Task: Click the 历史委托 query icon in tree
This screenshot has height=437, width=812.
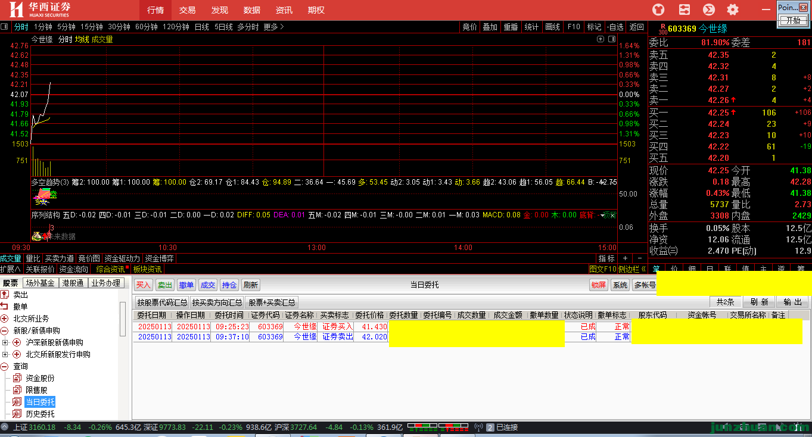Action: point(17,414)
